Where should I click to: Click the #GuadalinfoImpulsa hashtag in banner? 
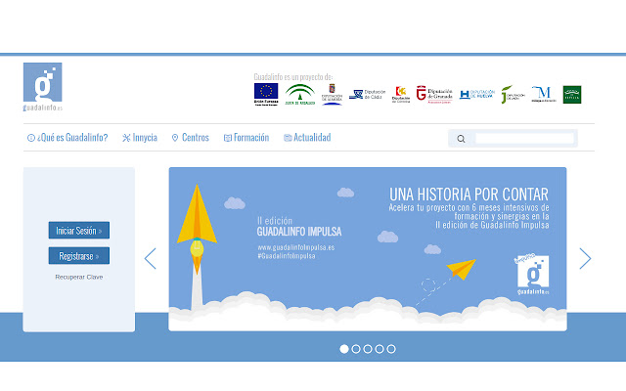pos(287,256)
